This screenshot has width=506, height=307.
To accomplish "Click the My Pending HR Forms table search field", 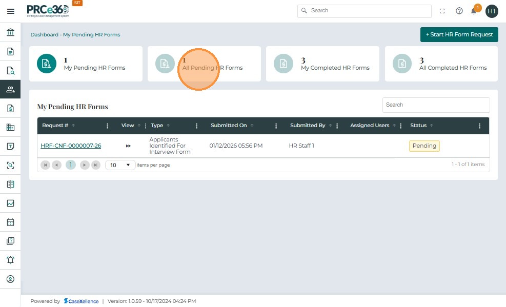I will 436,105.
